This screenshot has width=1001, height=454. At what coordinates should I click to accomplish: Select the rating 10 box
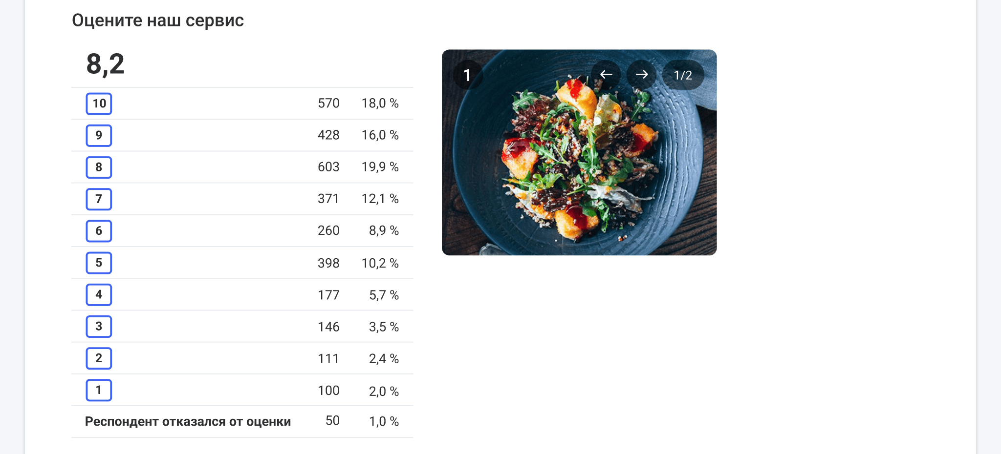click(x=99, y=103)
